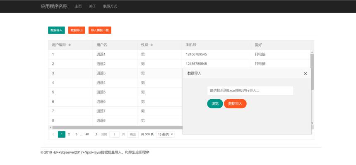This screenshot has width=356, height=165.
Task: Go to next page arrow in pagination
Action: 96,134
